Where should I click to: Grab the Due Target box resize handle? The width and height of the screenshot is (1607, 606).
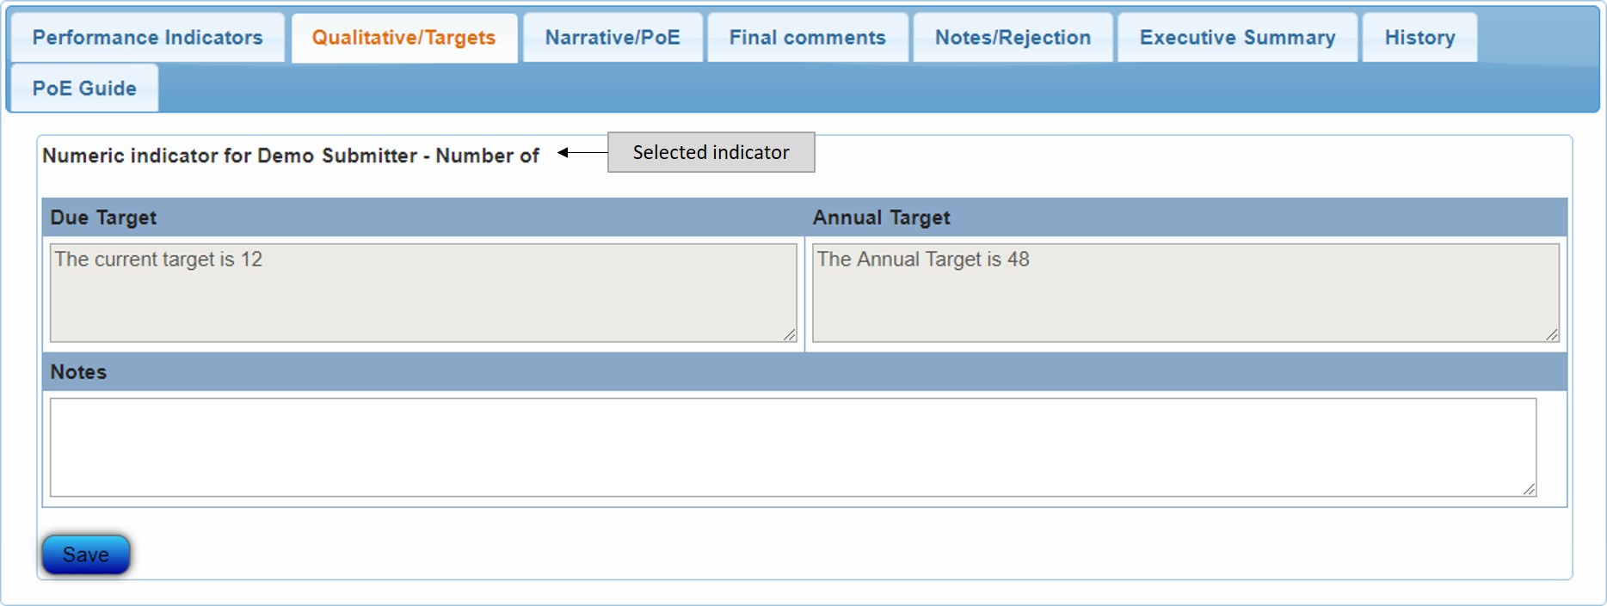(790, 334)
